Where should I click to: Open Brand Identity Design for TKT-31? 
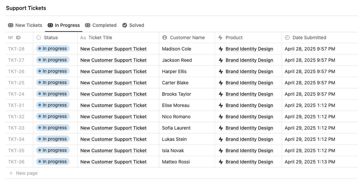(x=249, y=105)
